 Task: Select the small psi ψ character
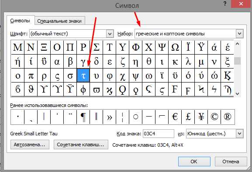click(x=136, y=76)
